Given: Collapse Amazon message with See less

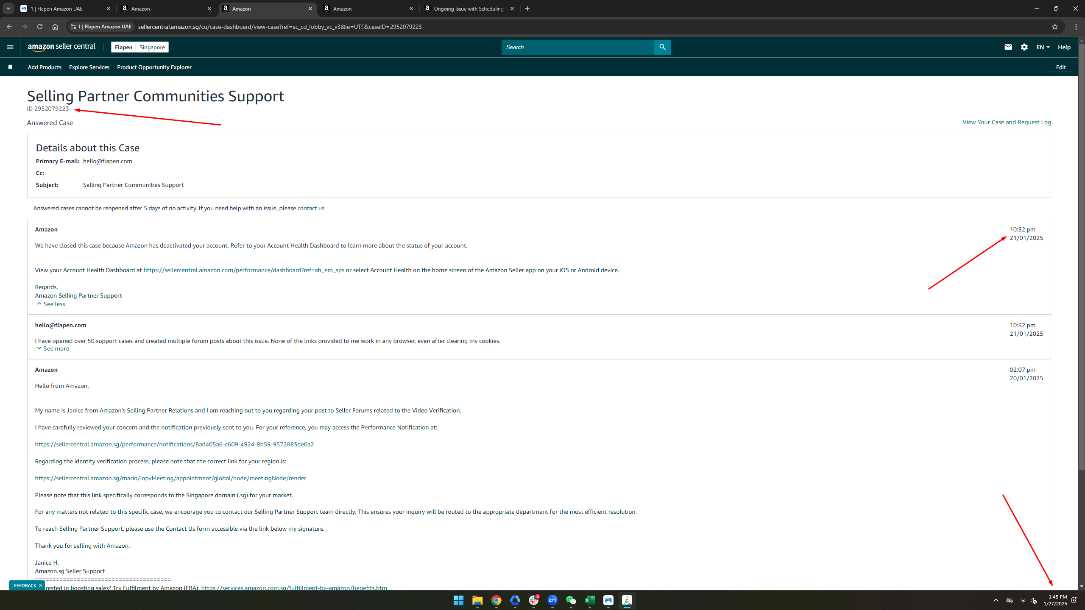Looking at the screenshot, I should pos(51,304).
